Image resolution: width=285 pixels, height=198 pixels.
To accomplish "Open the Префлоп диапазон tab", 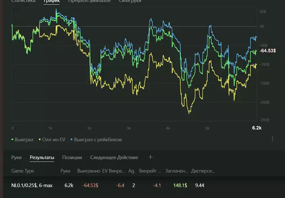I will pos(89,2).
